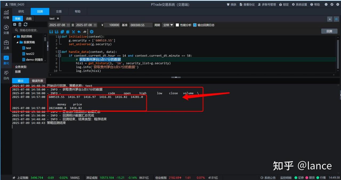Open calendar for the end date
Image resolution: width=341 pixels, height=180 pixels.
point(95,25)
